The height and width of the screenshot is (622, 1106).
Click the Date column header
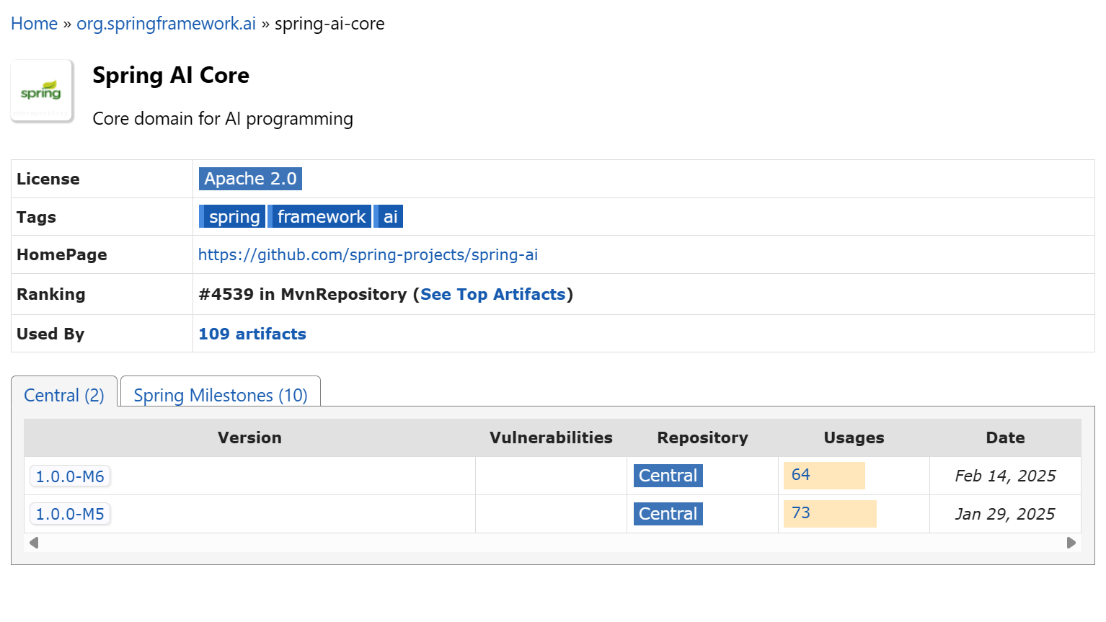[x=1006, y=437]
